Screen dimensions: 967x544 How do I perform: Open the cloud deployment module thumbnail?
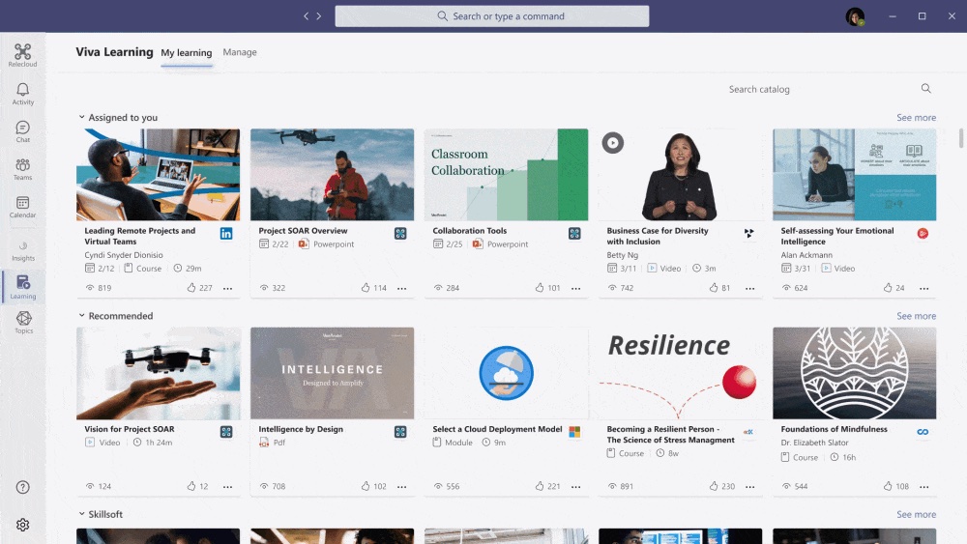point(506,373)
